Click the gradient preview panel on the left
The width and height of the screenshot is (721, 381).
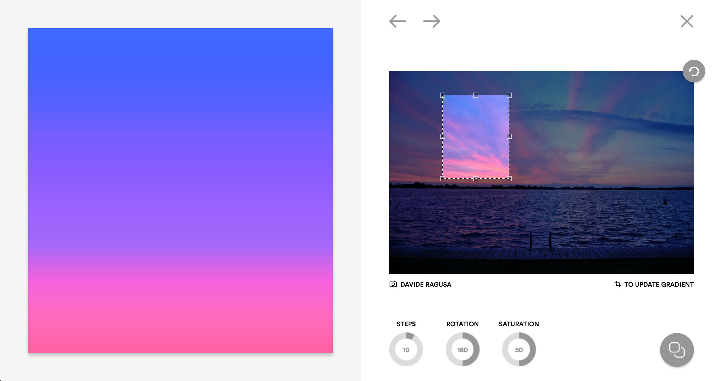click(x=181, y=190)
